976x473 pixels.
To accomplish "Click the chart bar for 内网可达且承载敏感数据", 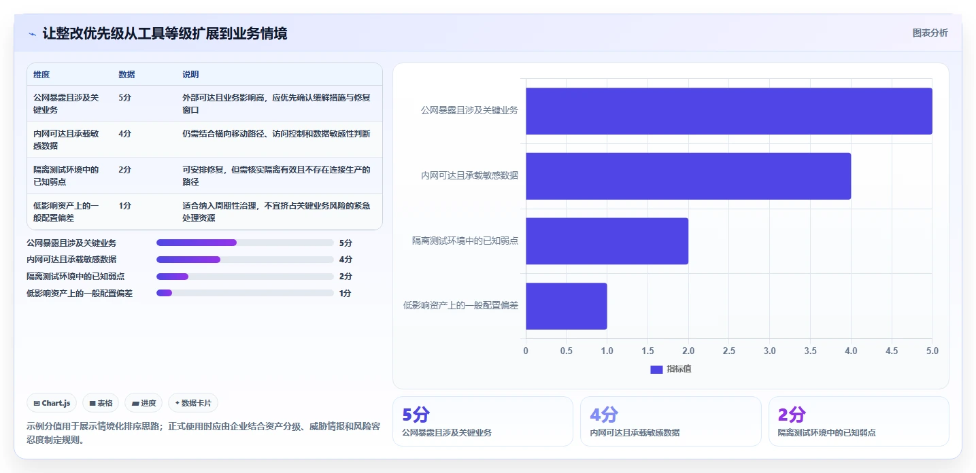I will click(688, 176).
